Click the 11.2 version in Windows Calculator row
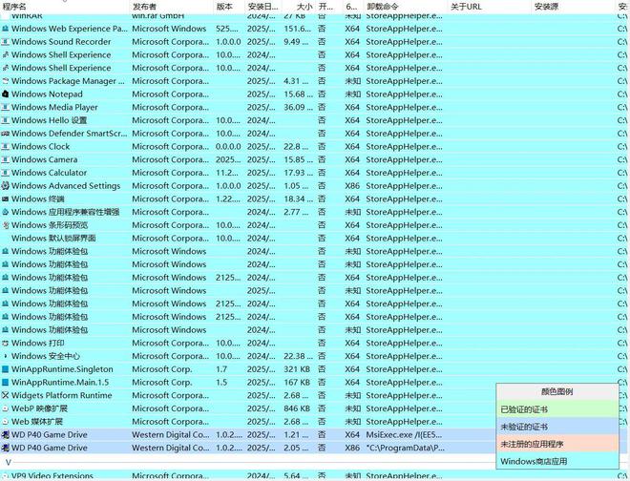Screen dimensions: 630x481 [x=228, y=173]
